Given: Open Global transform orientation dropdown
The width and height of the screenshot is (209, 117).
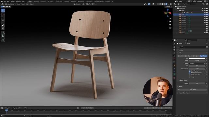Looking at the screenshot, I should tap(78, 4).
